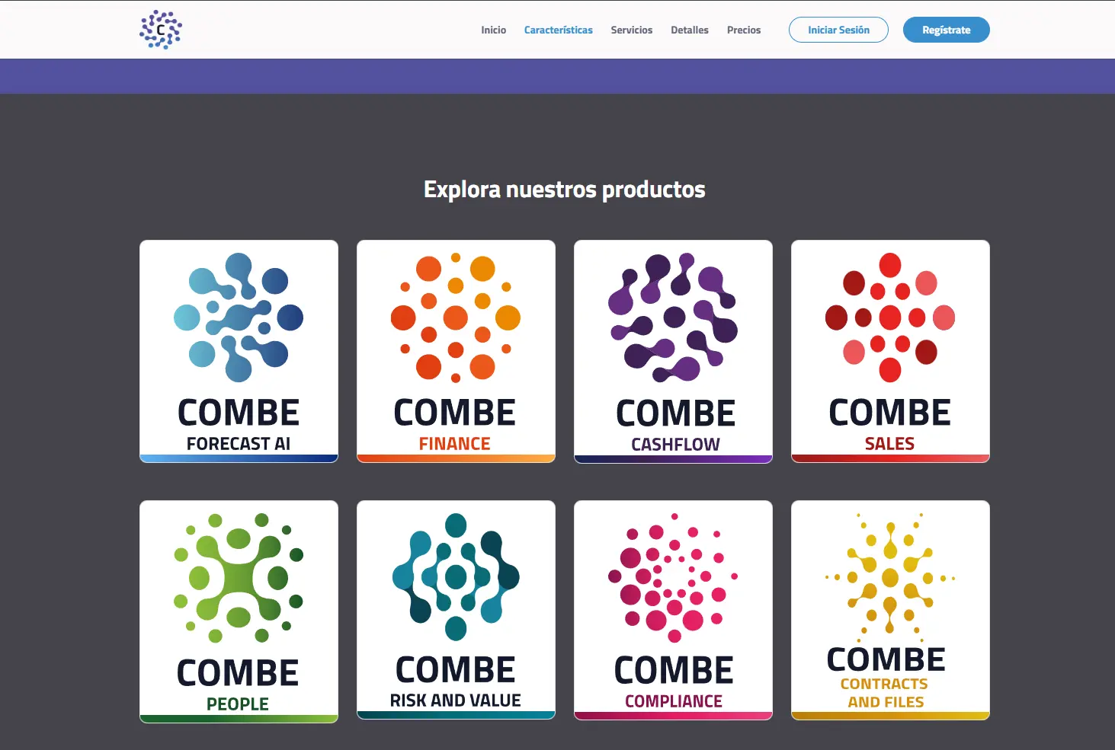Click the FORECAST AI product label
Screen dimensions: 1115x750
(239, 444)
